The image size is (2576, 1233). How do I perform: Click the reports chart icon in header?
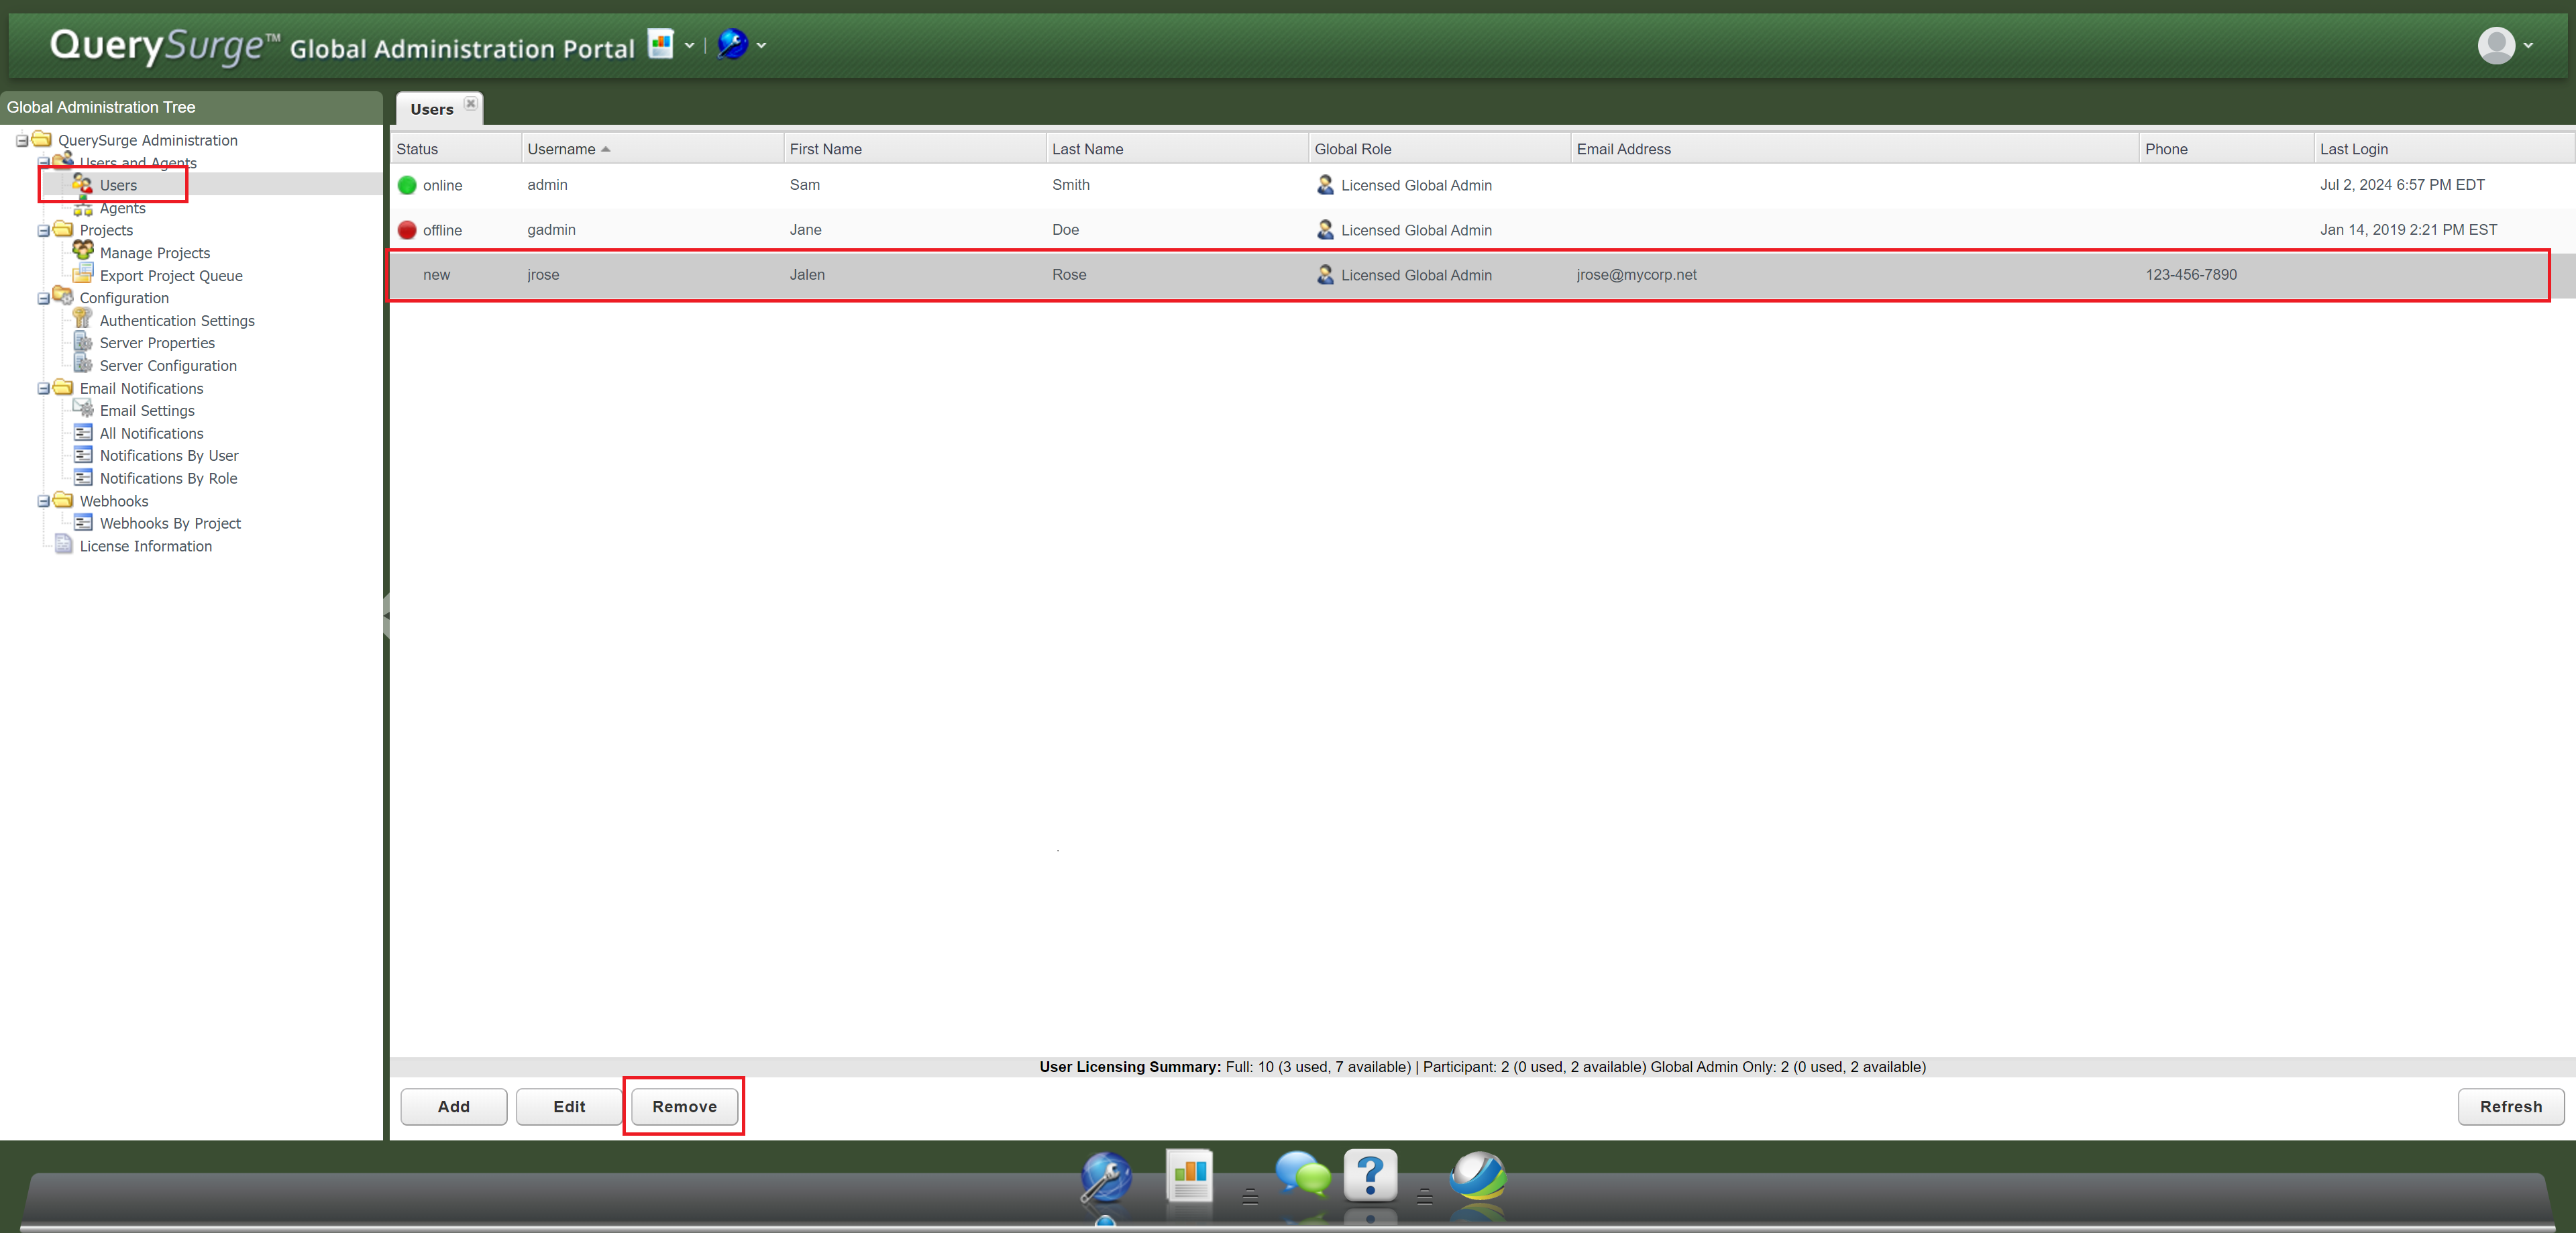[x=660, y=44]
